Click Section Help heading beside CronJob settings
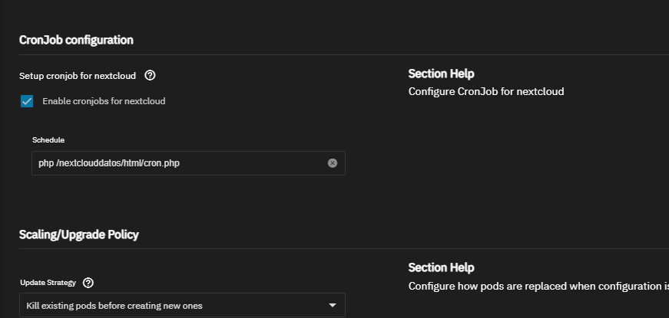The height and width of the screenshot is (318, 669). tap(441, 74)
